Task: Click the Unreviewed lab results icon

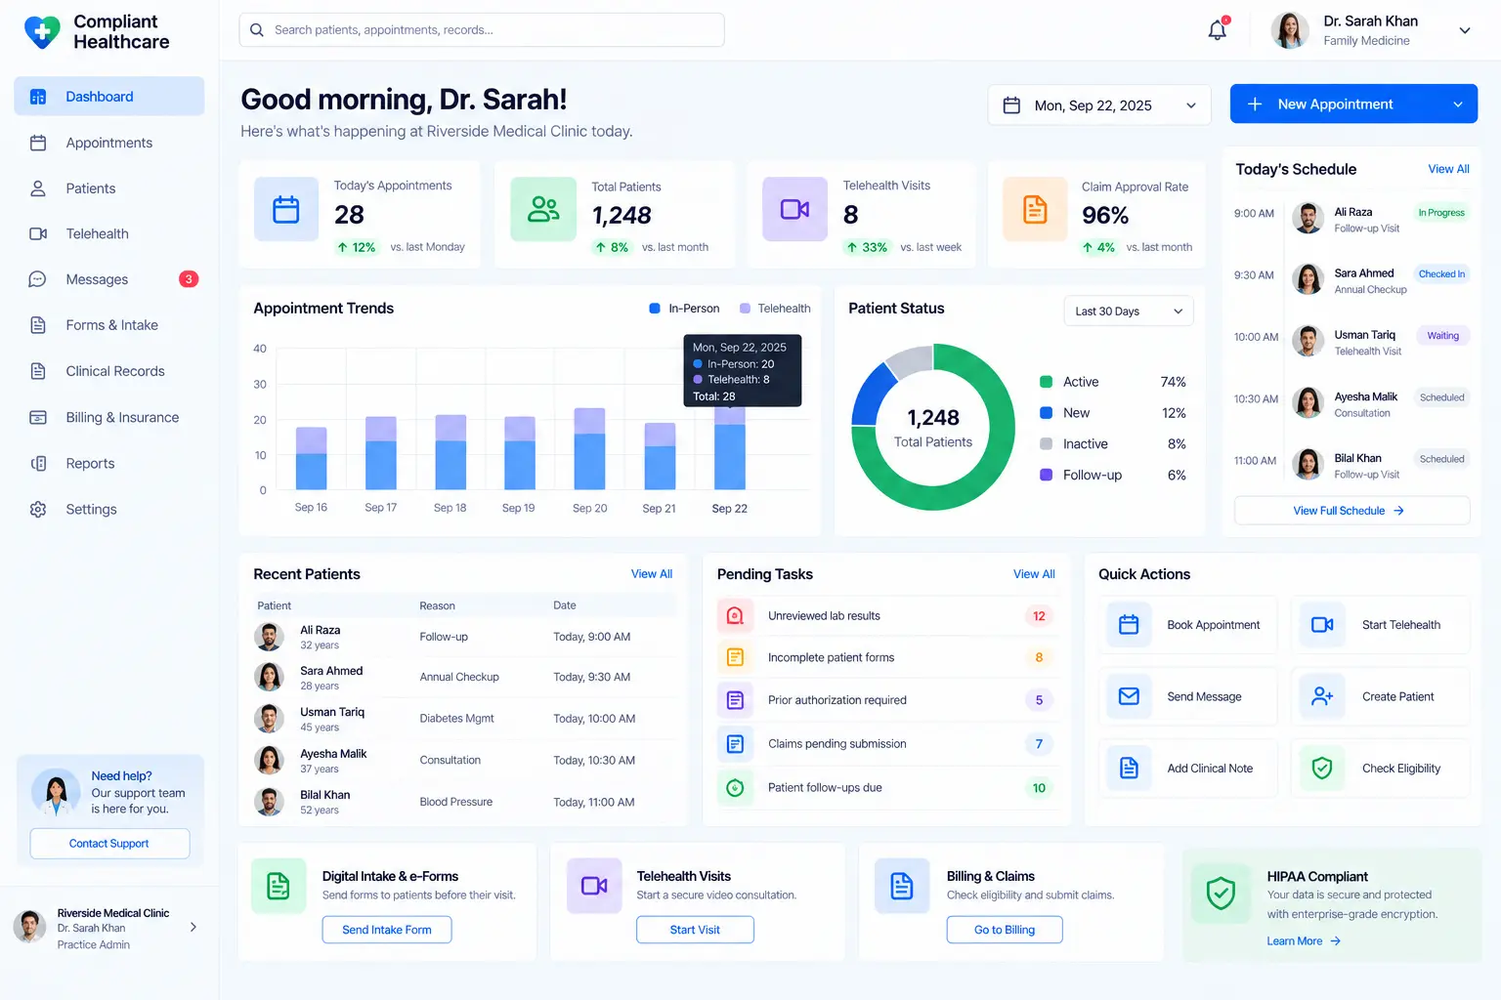Action: [x=736, y=615]
